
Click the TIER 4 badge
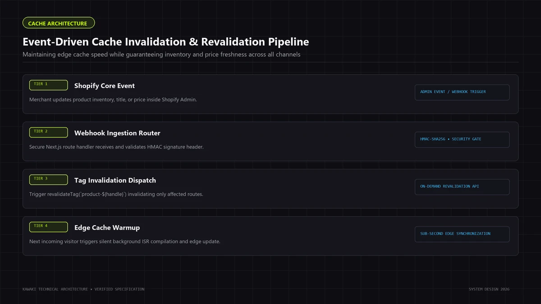click(x=49, y=227)
